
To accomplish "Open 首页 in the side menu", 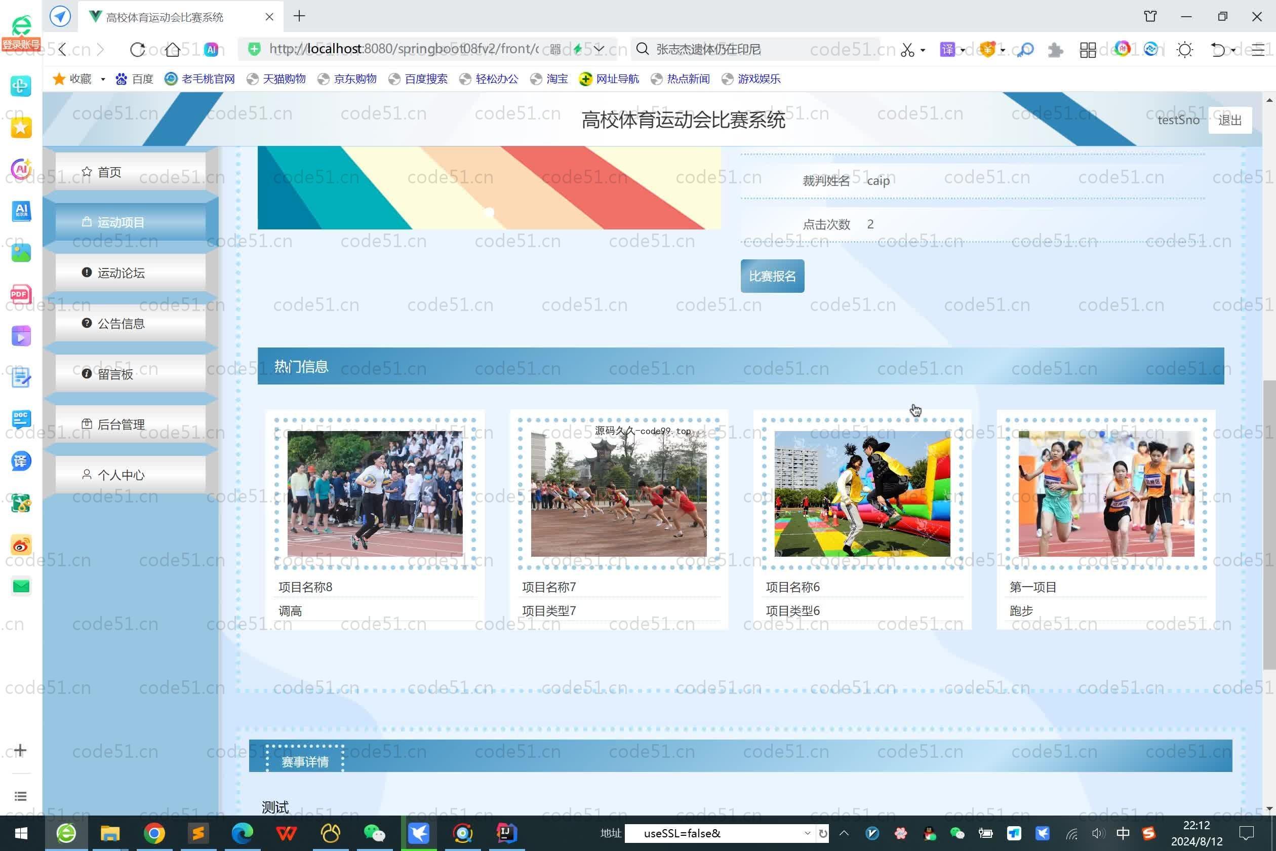I will pyautogui.click(x=130, y=172).
